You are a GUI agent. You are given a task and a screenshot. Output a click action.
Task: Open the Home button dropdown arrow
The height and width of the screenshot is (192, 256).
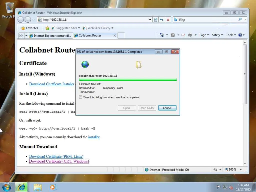(167, 35)
